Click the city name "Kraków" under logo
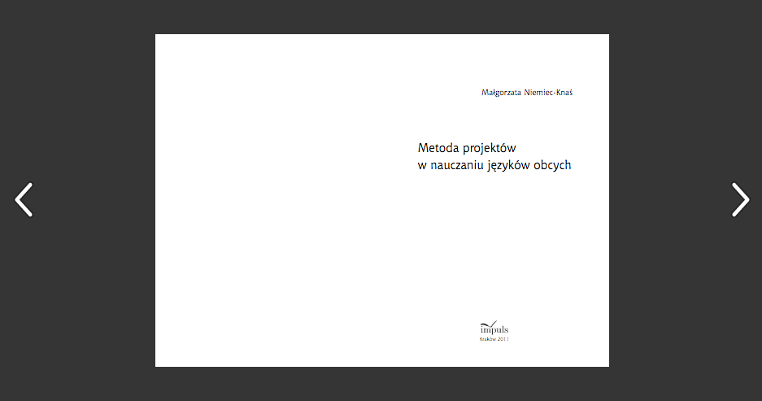Screen dimensions: 762x401 pyautogui.click(x=487, y=339)
